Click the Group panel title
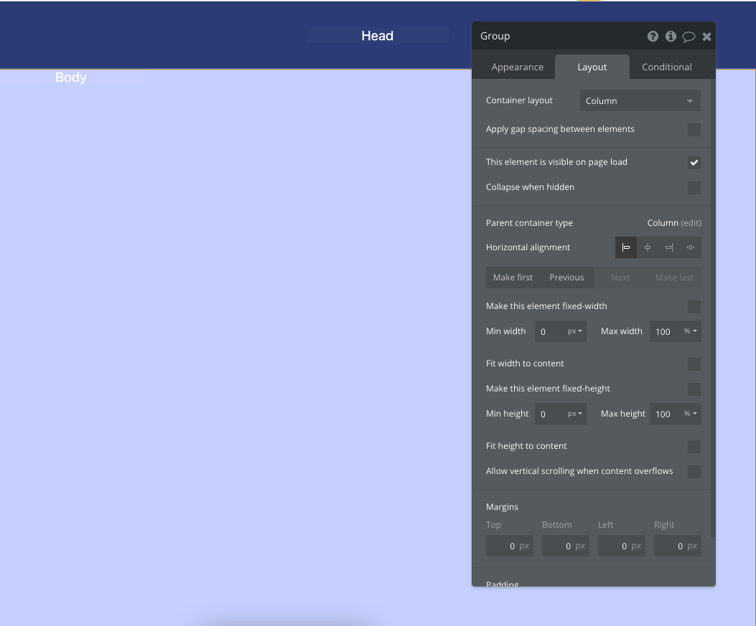 click(x=495, y=36)
